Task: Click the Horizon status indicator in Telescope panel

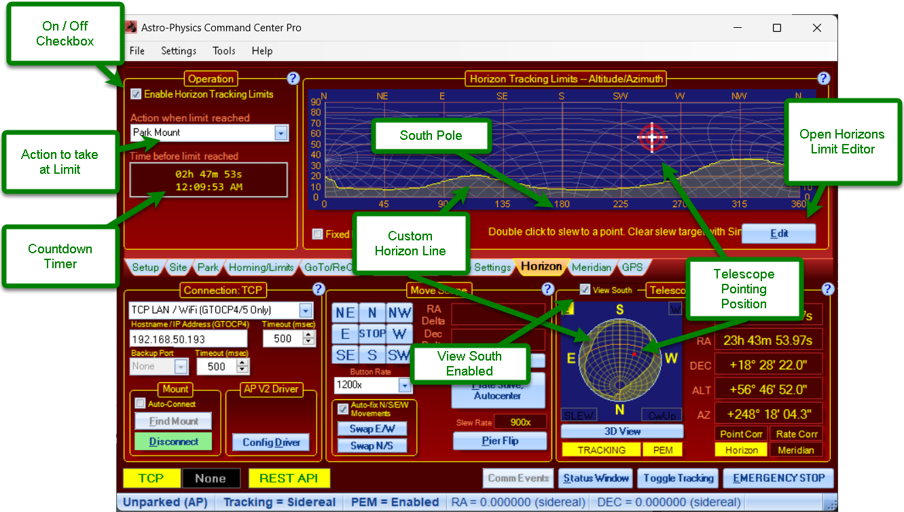Action: 741,450
